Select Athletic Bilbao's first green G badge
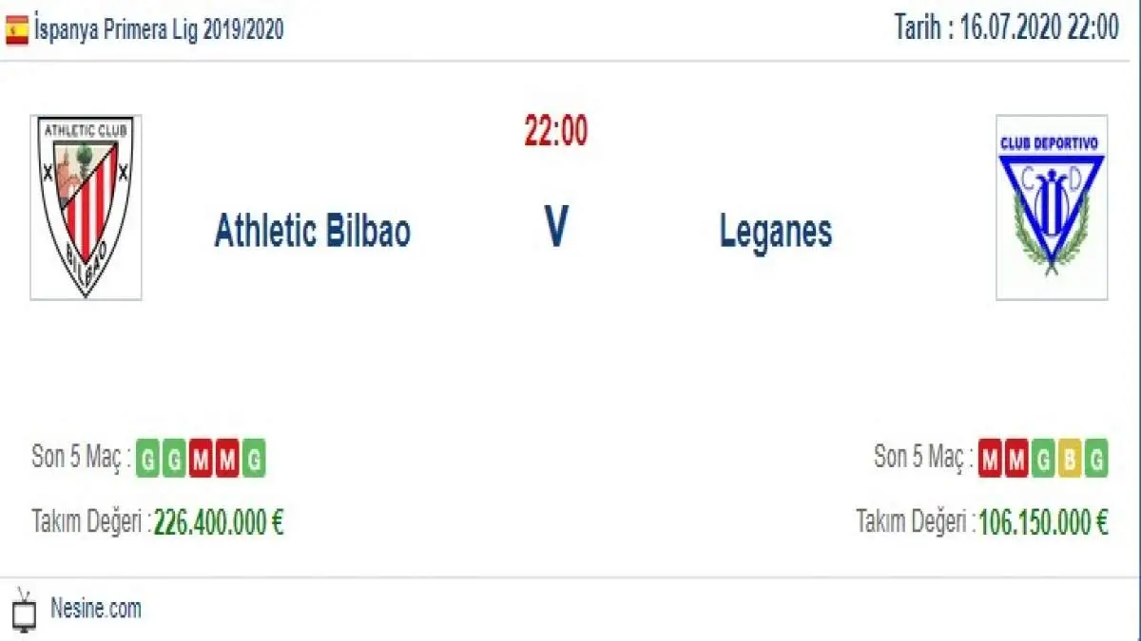 (148, 460)
